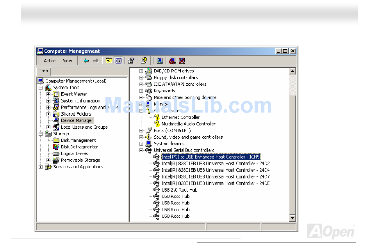The height and width of the screenshot is (252, 371).
Task: Expand IDE ATA/ATAPI controllers category
Action: coord(141,84)
